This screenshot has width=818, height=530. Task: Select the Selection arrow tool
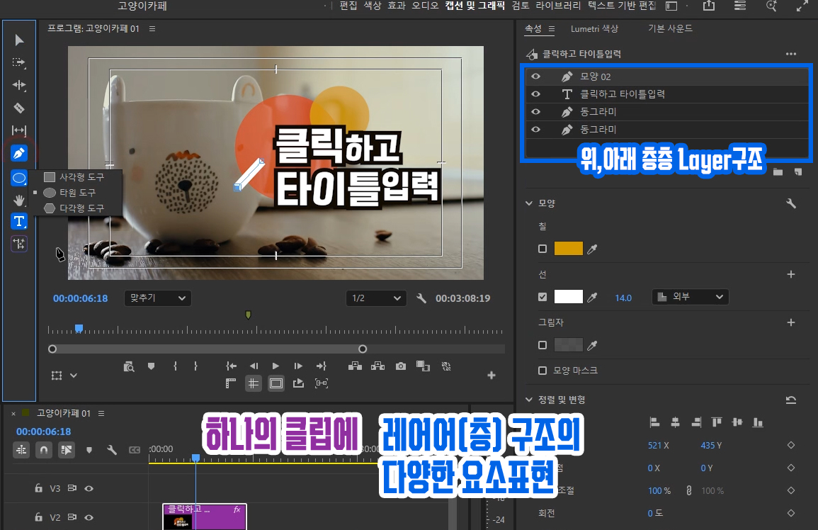19,40
